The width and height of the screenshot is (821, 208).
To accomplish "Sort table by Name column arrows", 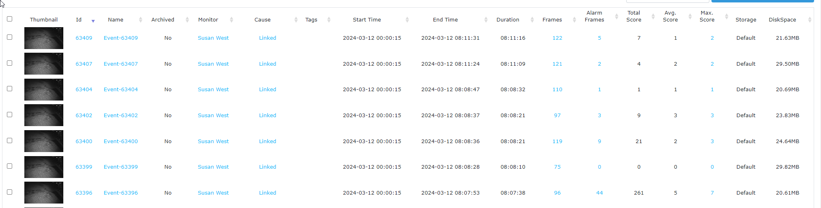I will coord(140,19).
